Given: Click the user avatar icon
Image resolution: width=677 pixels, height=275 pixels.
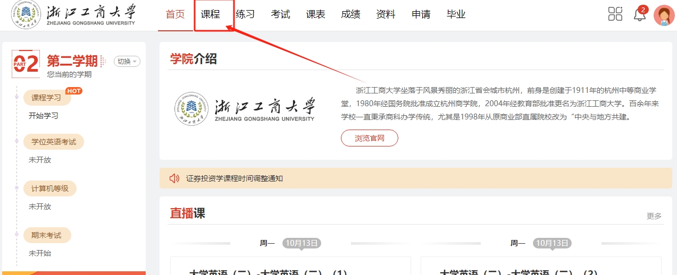Looking at the screenshot, I should pyautogui.click(x=664, y=15).
